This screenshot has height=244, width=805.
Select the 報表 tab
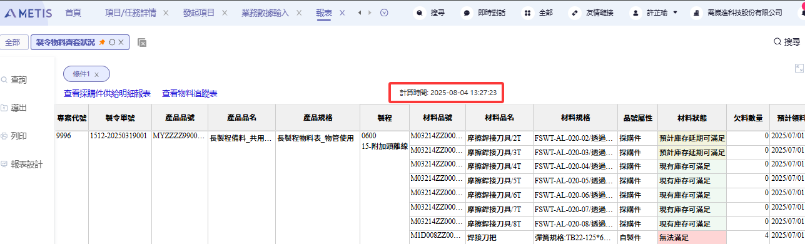325,13
